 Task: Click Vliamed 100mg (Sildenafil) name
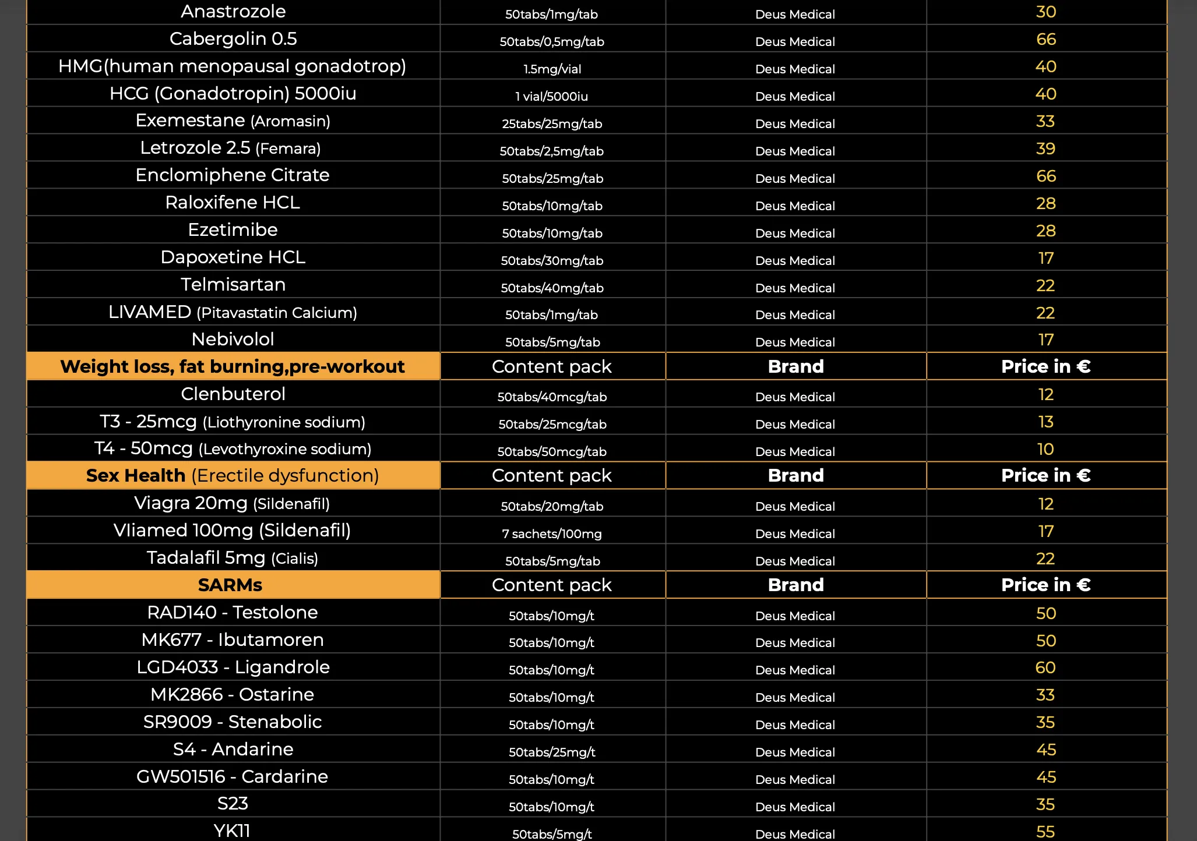coord(233,531)
